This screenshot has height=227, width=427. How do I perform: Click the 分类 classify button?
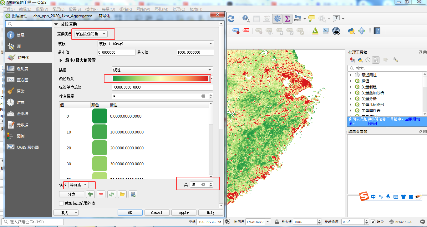point(72,194)
